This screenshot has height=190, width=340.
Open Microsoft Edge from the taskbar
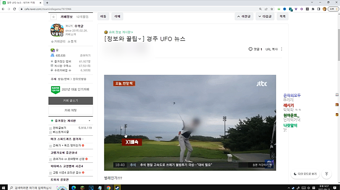[x=74, y=187]
